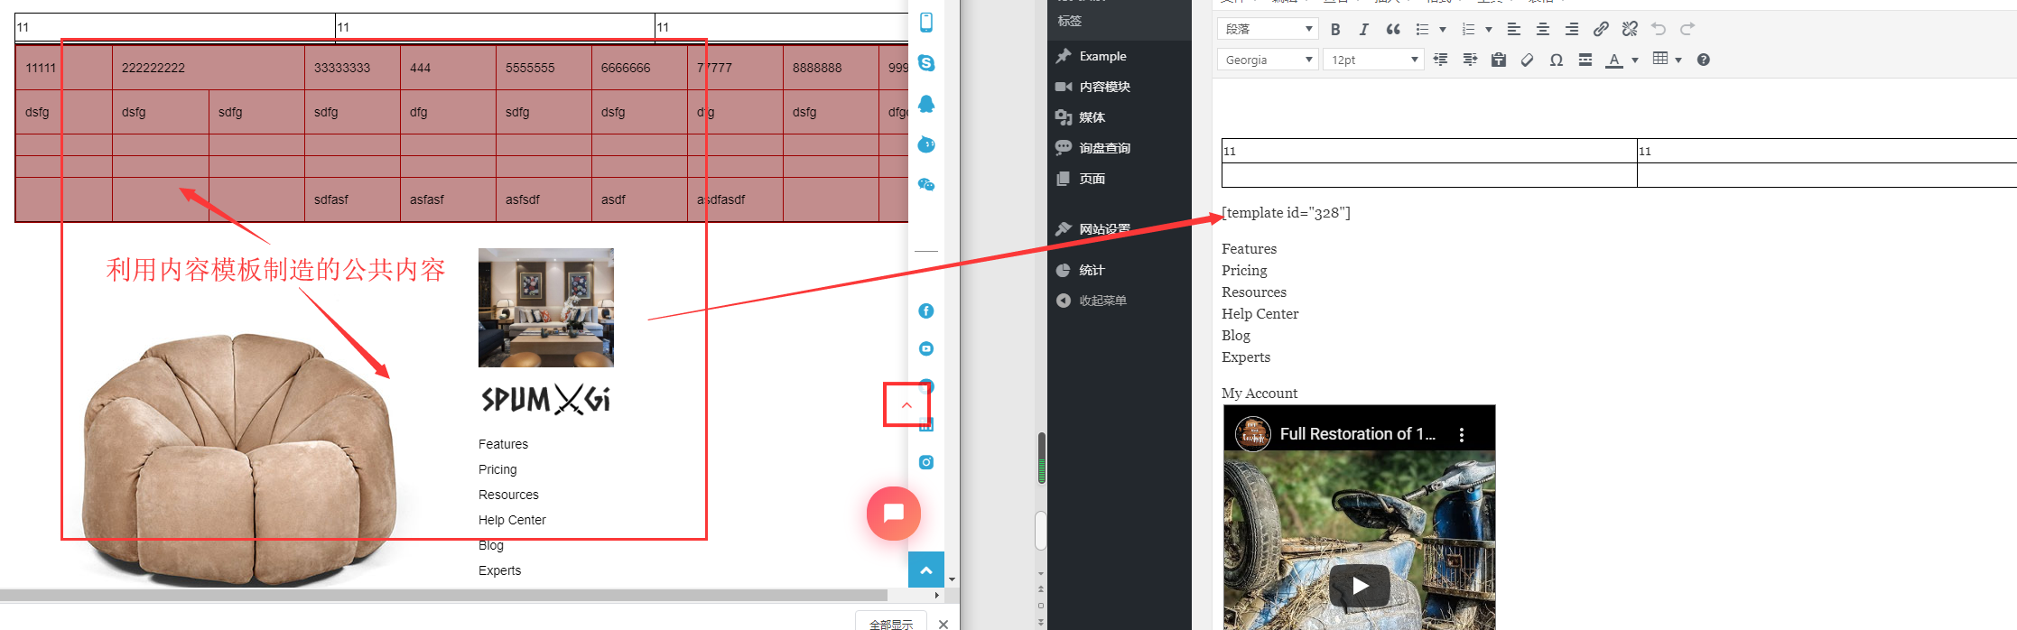This screenshot has width=2017, height=630.
Task: Open numbered list style dropdown arrow
Action: pyautogui.click(x=1488, y=29)
